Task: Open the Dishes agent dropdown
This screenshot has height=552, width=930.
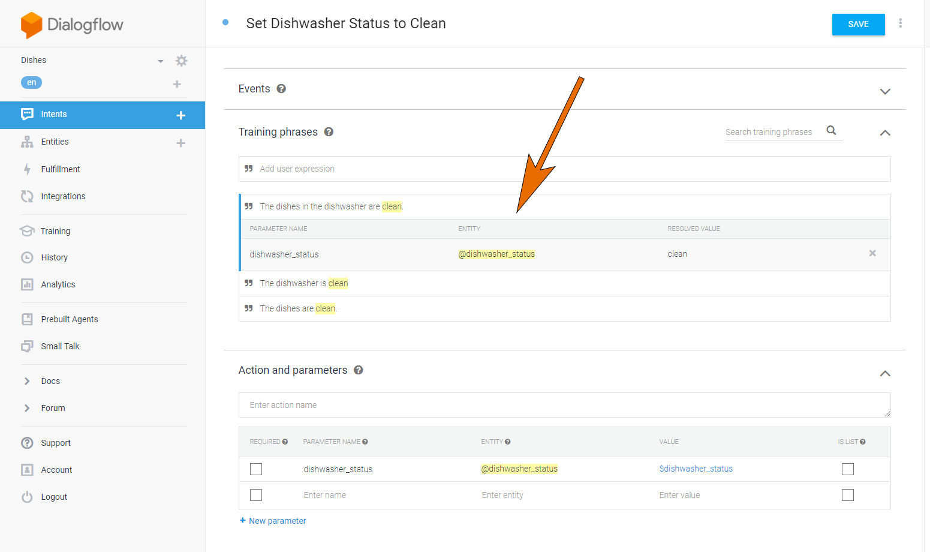Action: pos(160,61)
